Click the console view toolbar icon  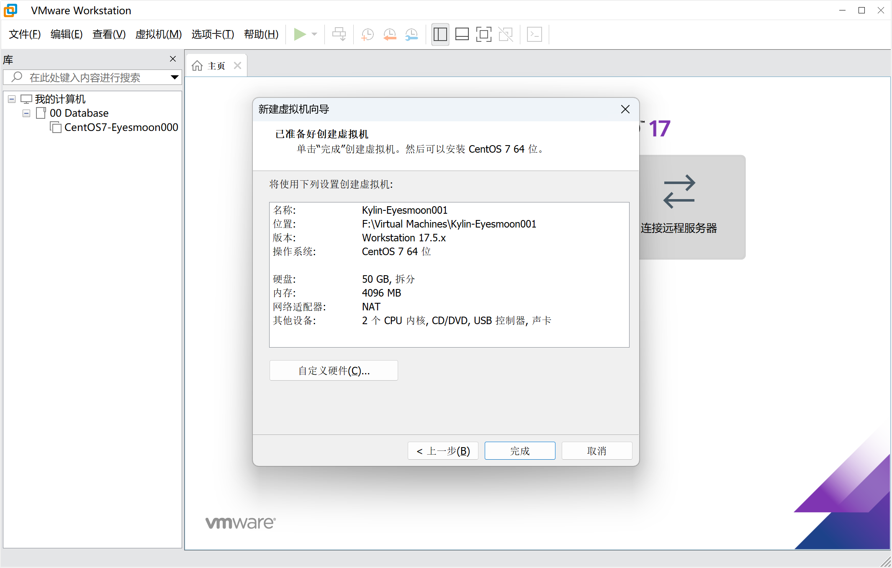535,34
